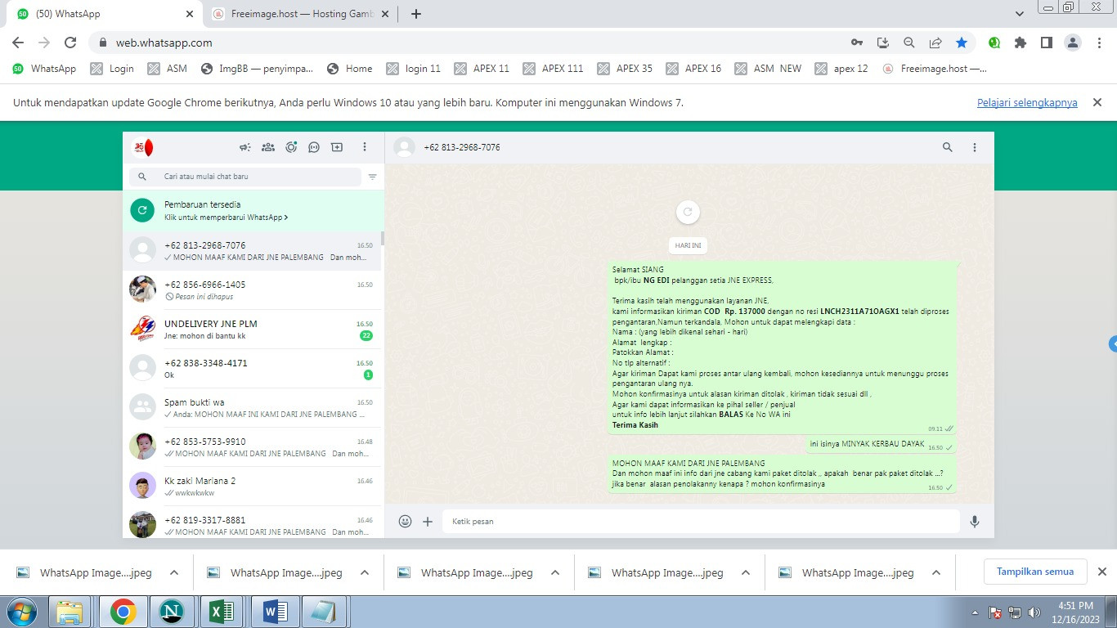The image size is (1117, 628).
Task: Open UNDELIVERY JNE PLM chat
Action: (x=253, y=330)
